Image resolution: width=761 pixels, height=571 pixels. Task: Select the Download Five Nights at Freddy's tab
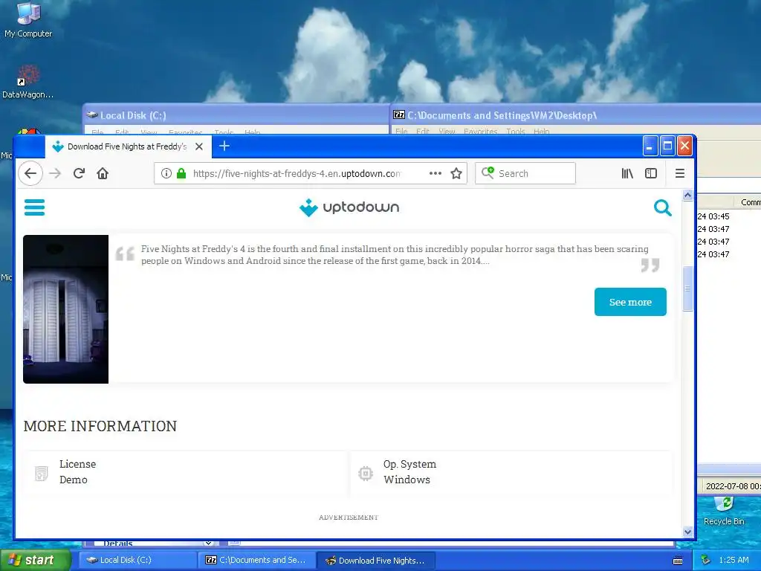point(128,146)
